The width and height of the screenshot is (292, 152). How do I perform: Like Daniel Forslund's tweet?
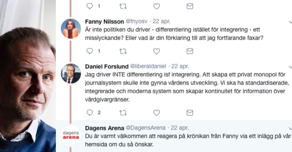coord(156,112)
